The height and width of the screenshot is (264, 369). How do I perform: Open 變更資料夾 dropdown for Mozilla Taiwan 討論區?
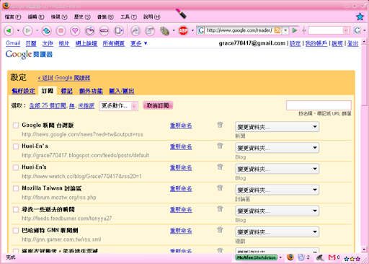[x=277, y=190]
